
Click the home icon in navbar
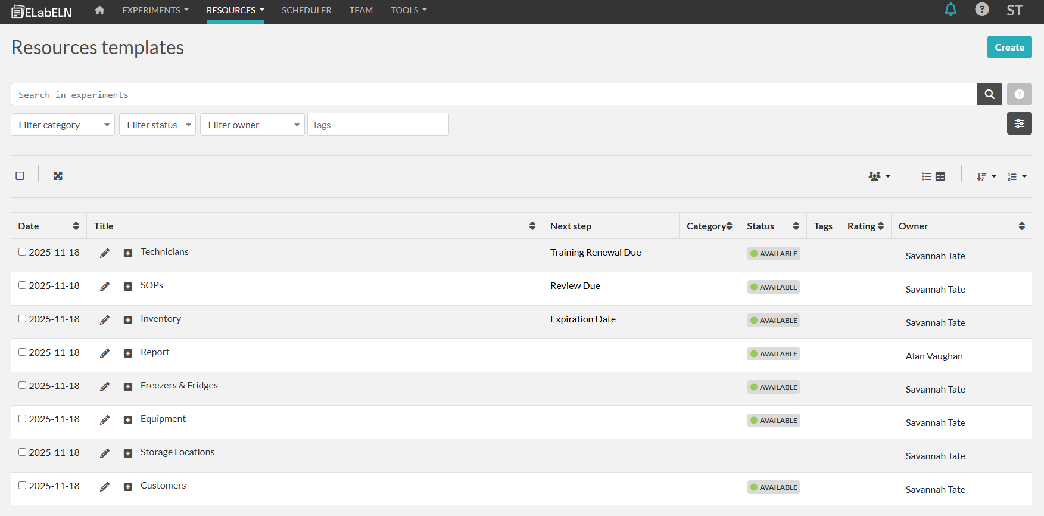pyautogui.click(x=99, y=10)
